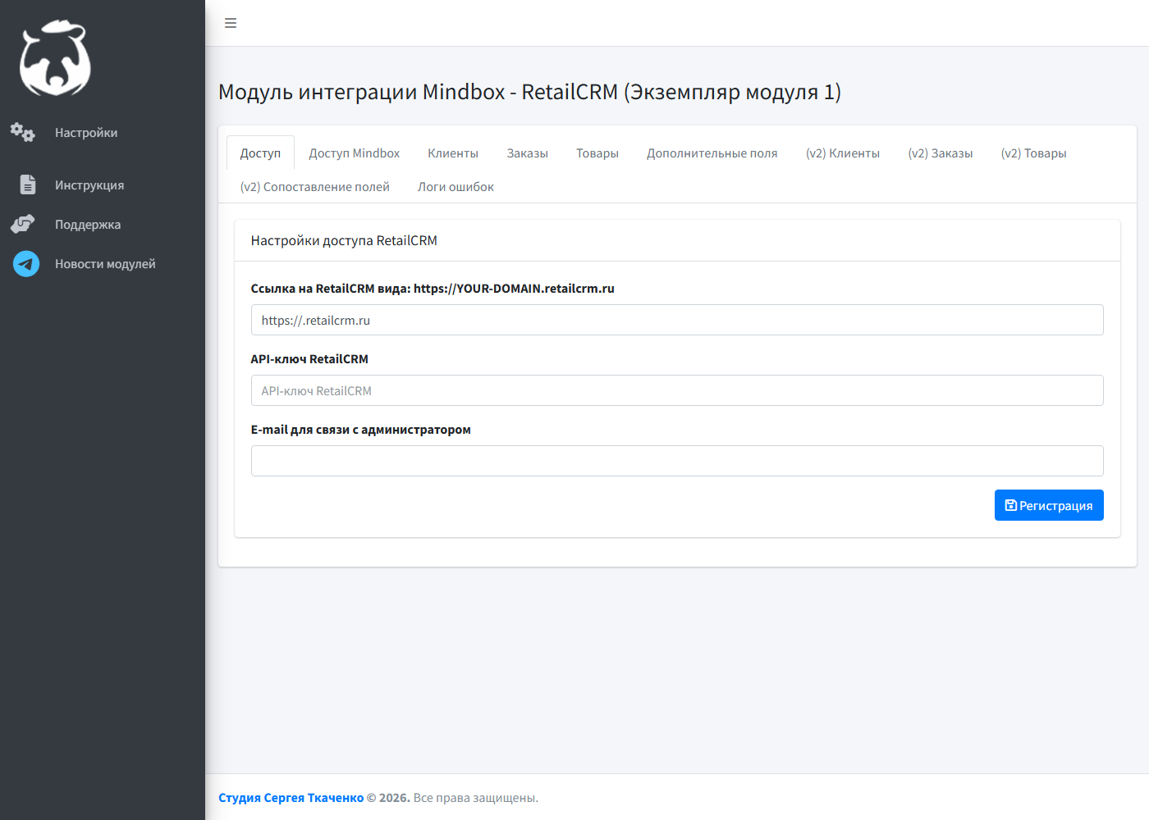1149x820 pixels.
Task: Select the Товары tab
Action: (x=597, y=153)
